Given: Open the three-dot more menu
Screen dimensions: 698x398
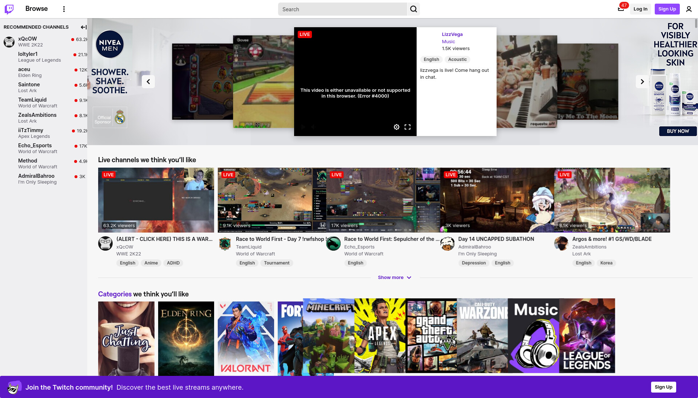Looking at the screenshot, I should (64, 9).
